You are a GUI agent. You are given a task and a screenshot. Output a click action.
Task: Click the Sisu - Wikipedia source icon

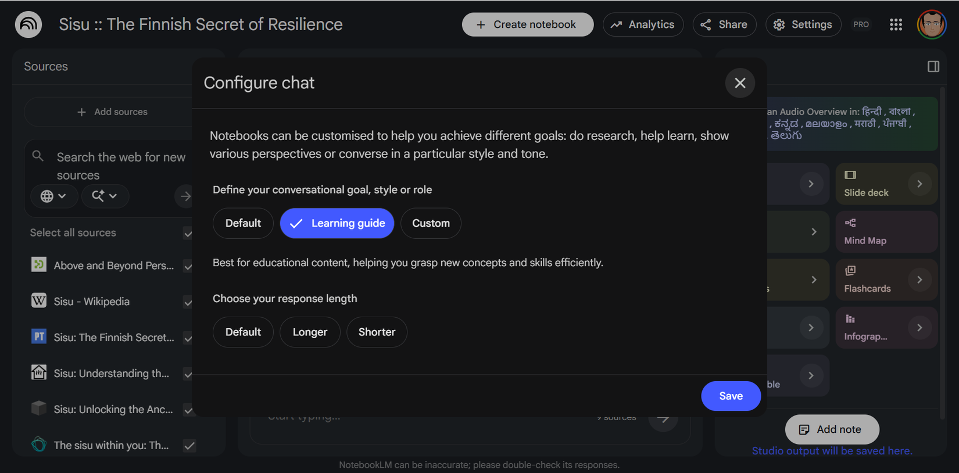coord(39,301)
